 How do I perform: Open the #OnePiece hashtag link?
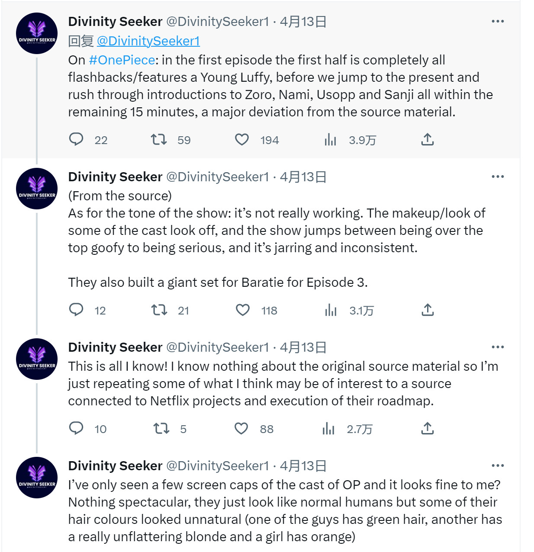122,60
